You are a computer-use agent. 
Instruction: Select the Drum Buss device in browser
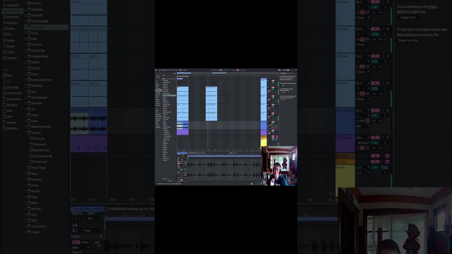point(166,101)
